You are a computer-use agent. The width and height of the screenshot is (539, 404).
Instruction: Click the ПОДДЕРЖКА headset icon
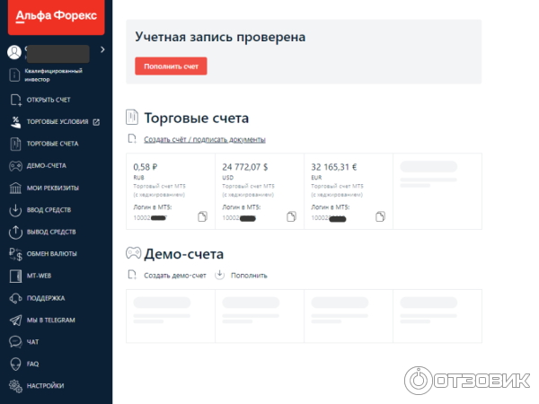click(15, 297)
